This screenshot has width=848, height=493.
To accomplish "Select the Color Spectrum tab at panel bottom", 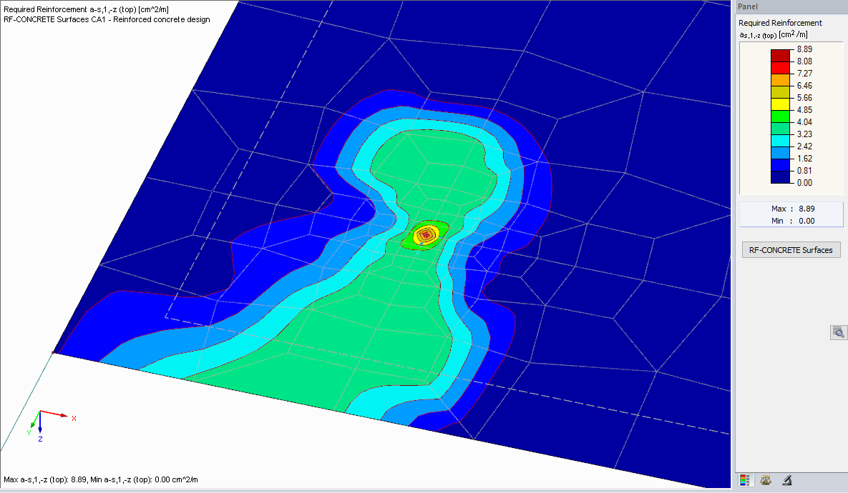I will tap(745, 480).
